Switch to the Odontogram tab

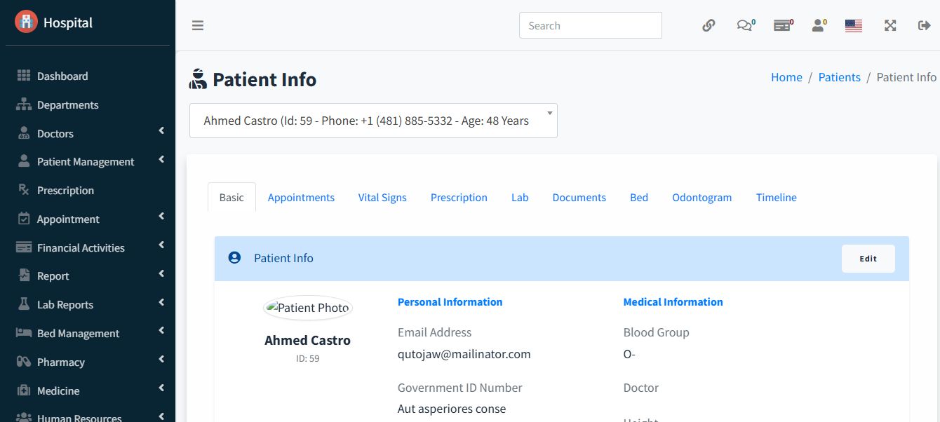701,198
